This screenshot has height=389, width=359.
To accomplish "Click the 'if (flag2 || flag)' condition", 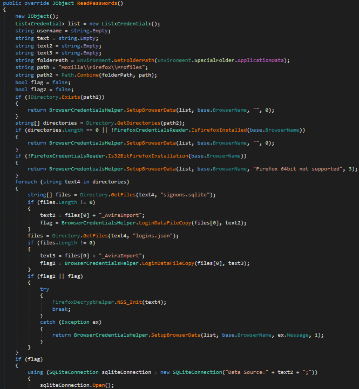I will click(x=55, y=276).
